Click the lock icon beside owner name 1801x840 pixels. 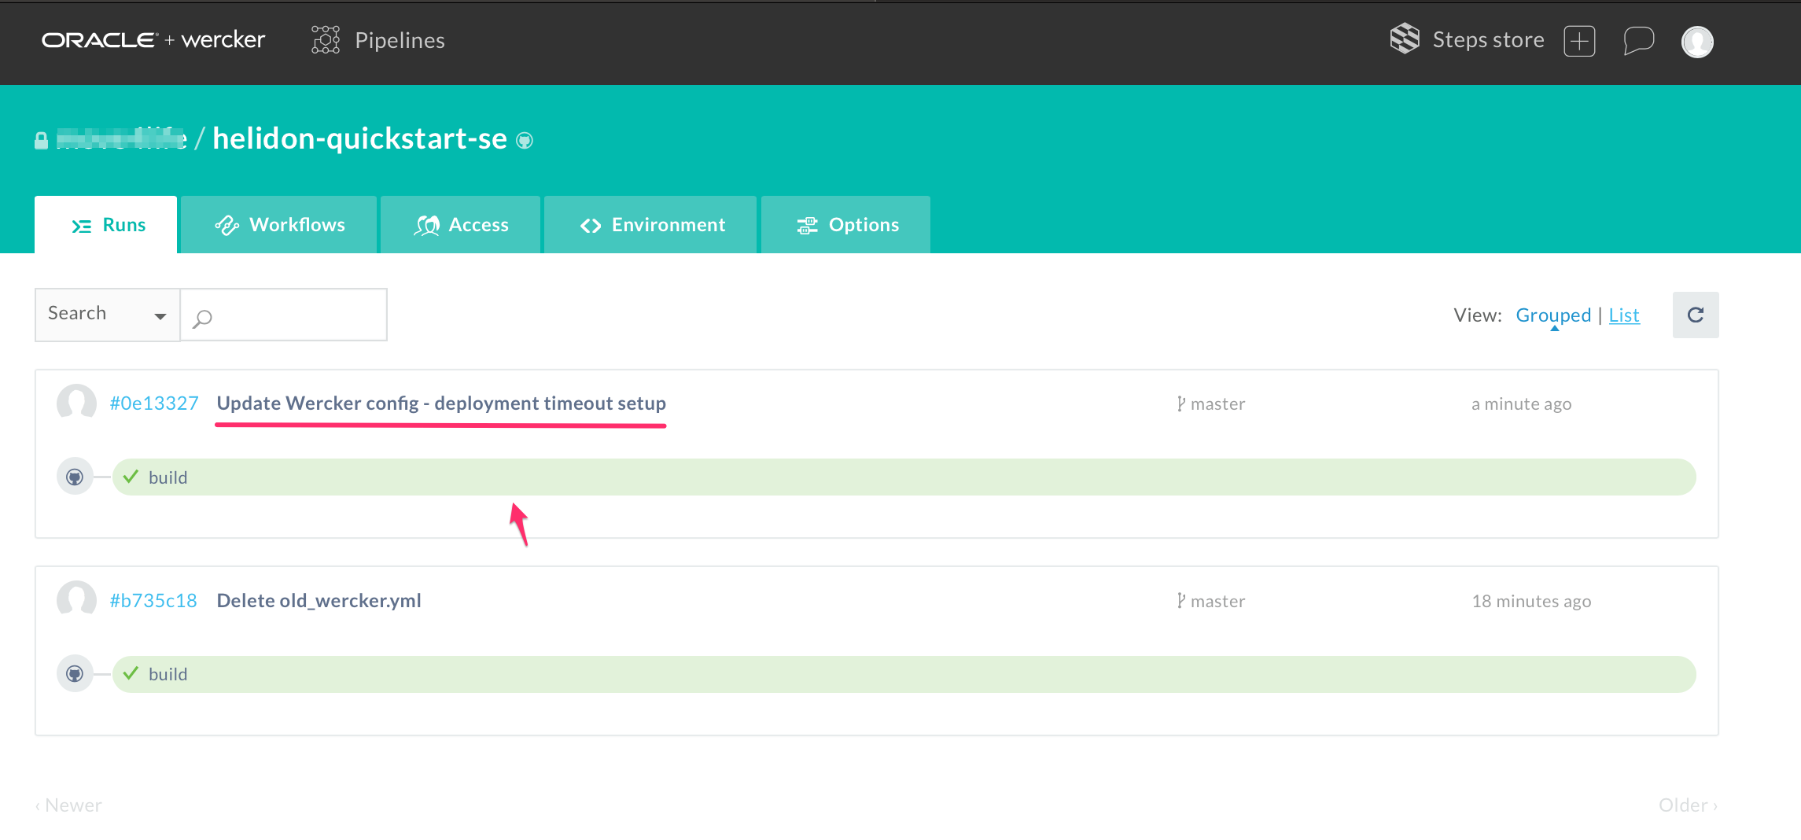click(42, 141)
